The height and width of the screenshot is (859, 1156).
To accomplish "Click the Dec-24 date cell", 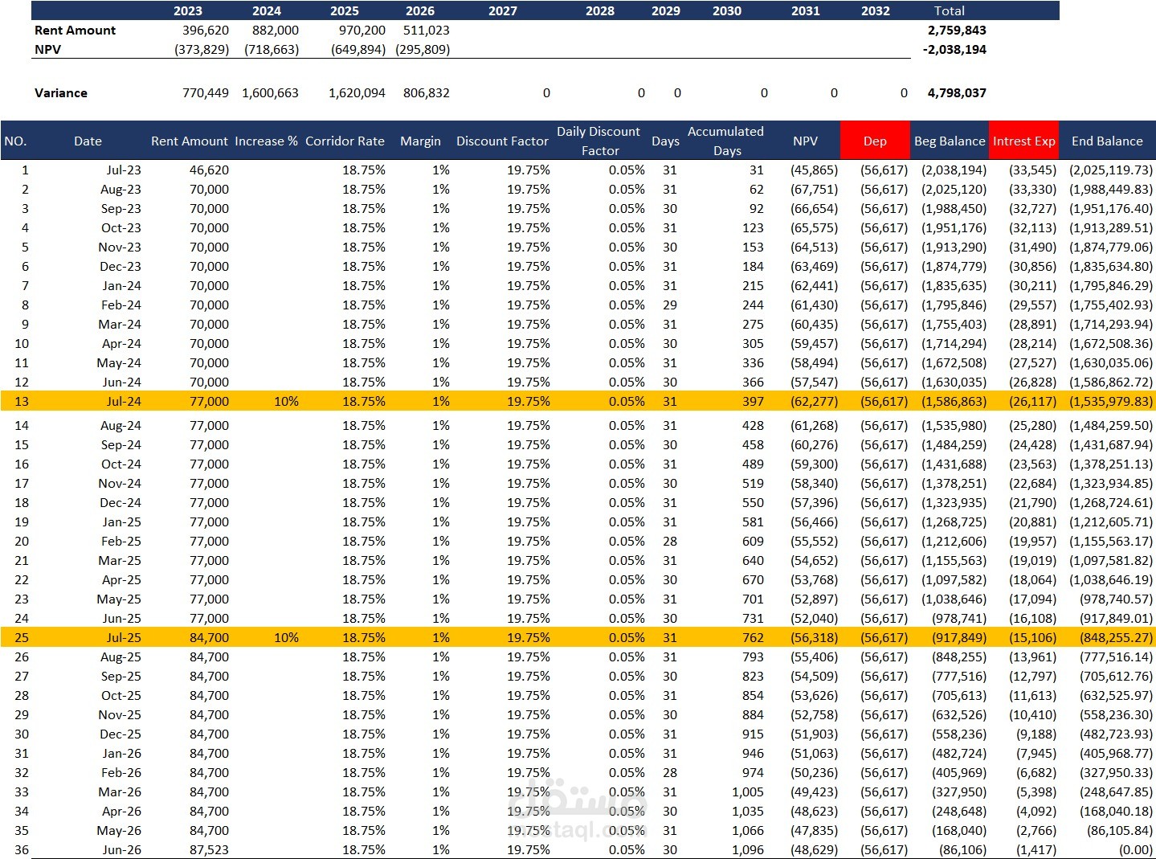I will [121, 502].
